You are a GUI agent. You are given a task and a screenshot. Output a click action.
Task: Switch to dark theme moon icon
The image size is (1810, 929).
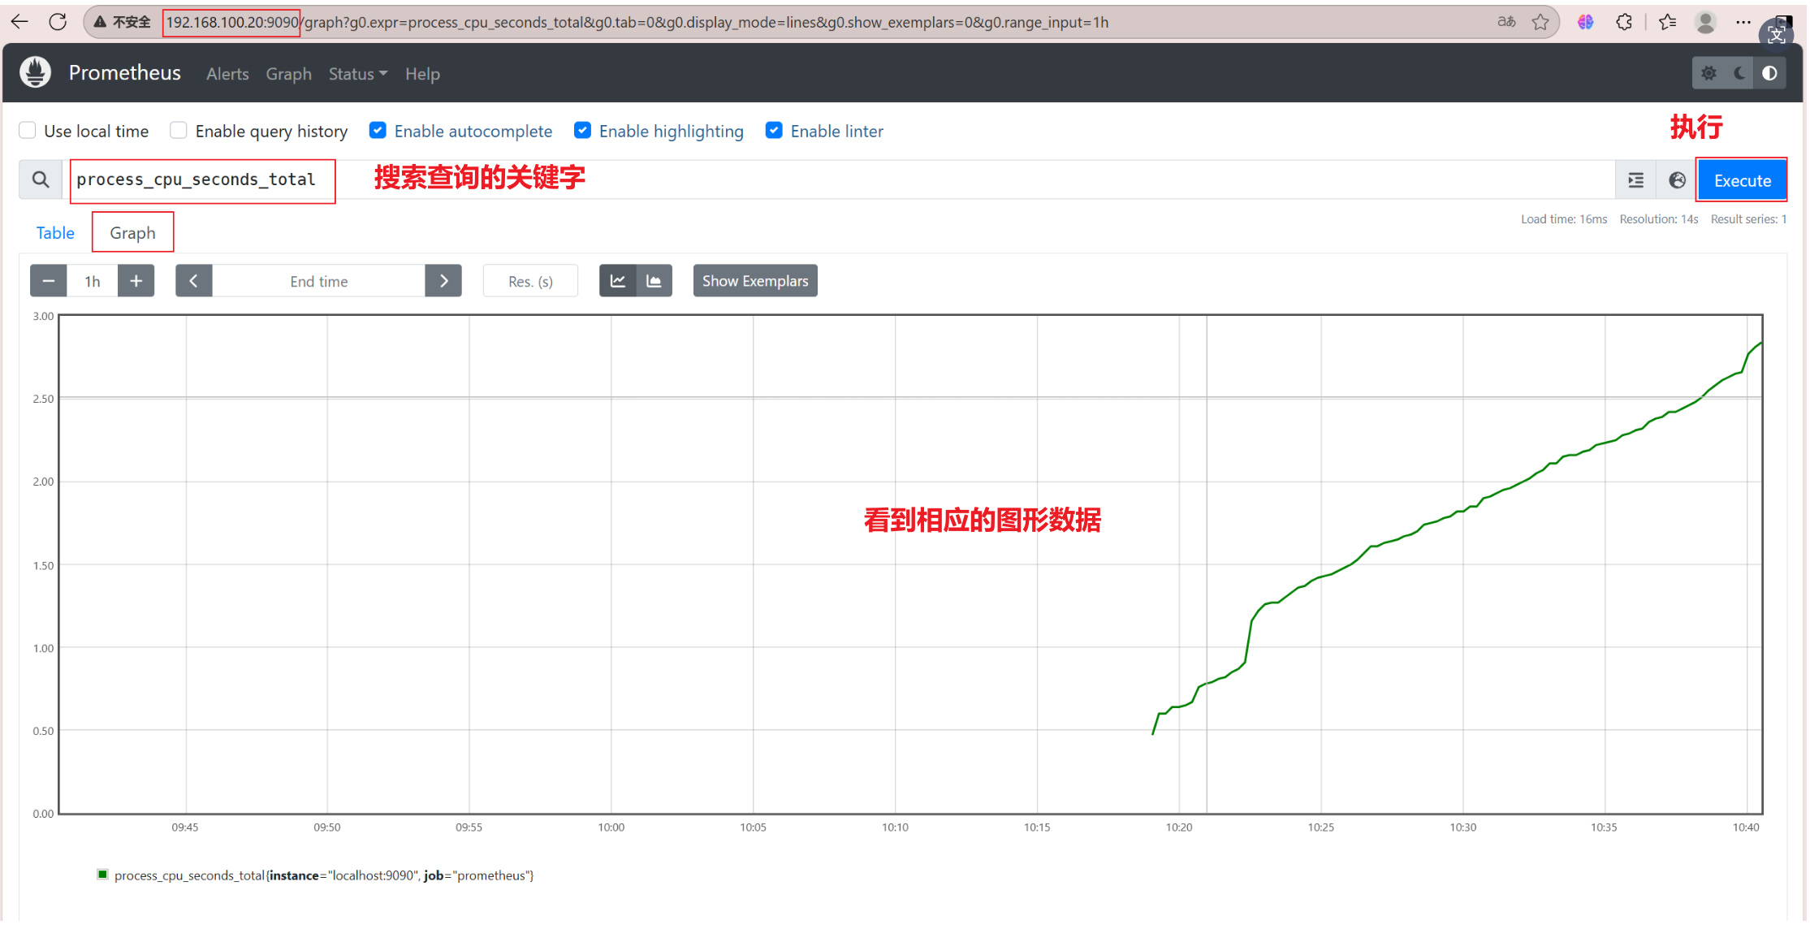click(1739, 74)
